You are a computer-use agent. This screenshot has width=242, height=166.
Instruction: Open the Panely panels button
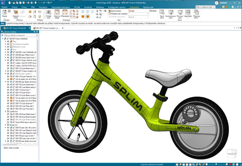click(x=5, y=14)
